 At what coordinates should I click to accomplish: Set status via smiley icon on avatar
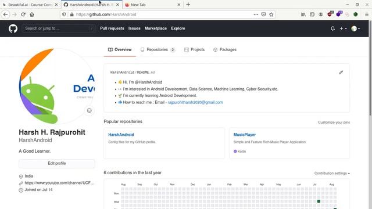click(89, 111)
